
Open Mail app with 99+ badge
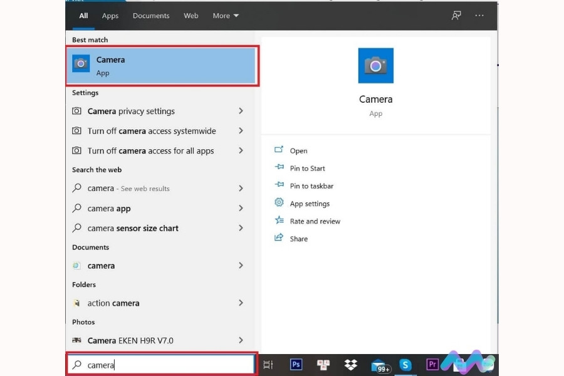(x=379, y=365)
